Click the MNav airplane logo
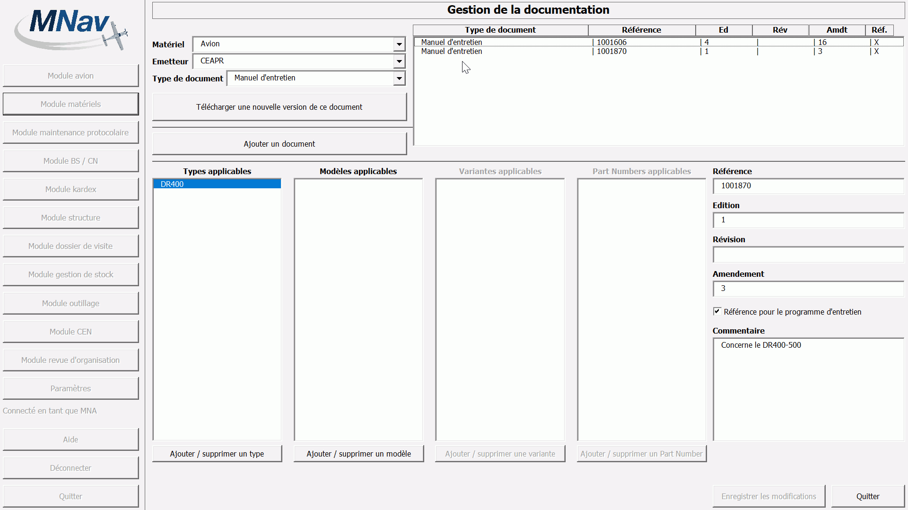Viewport: 908px width, 510px height. pyautogui.click(x=71, y=29)
